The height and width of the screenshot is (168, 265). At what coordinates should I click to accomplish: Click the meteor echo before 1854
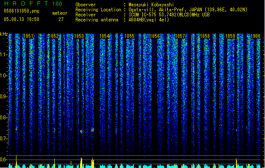tap(92, 130)
